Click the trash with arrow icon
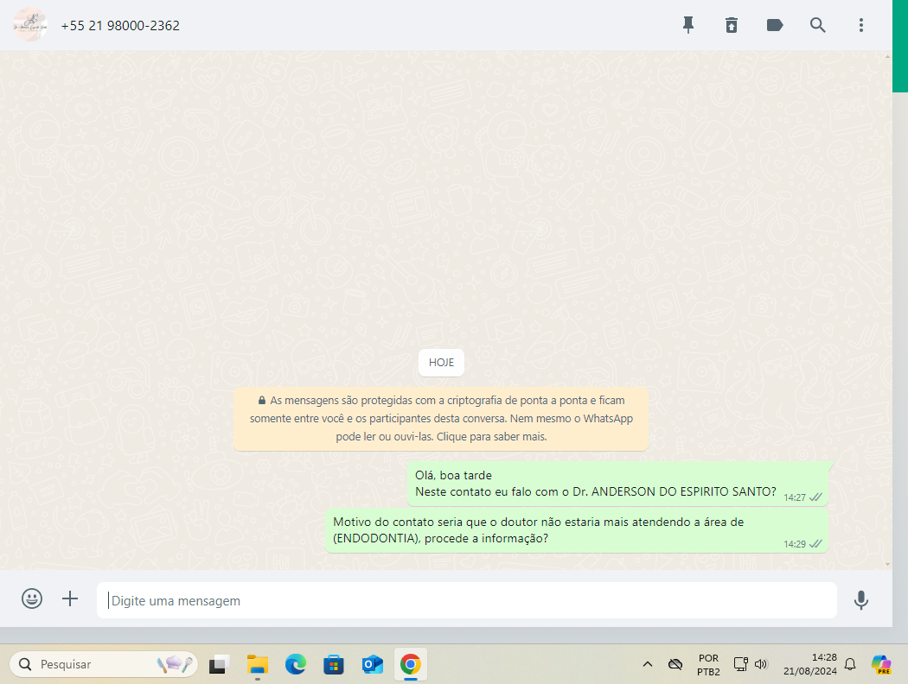The width and height of the screenshot is (908, 684). (732, 25)
